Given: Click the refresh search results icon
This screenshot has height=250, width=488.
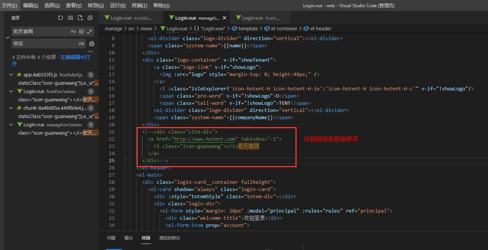Looking at the screenshot, I should [61, 18].
